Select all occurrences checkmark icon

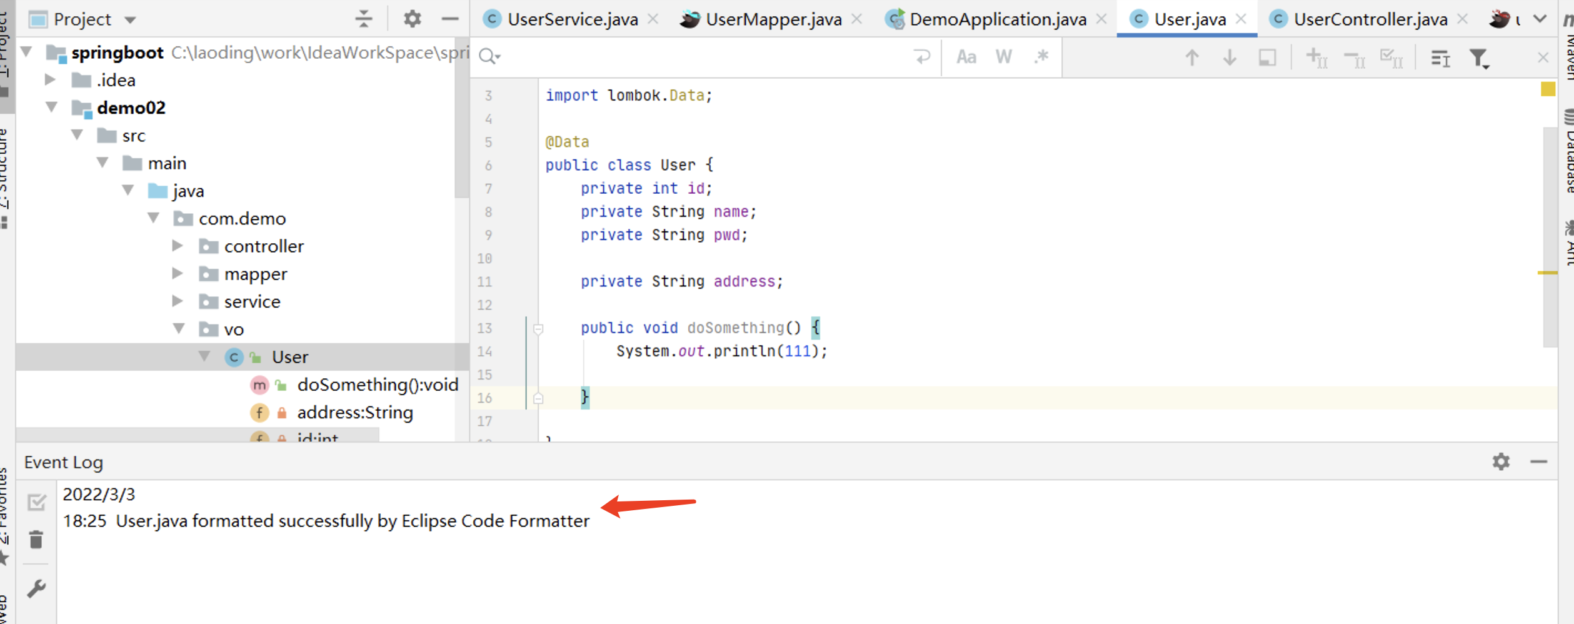tap(1391, 58)
